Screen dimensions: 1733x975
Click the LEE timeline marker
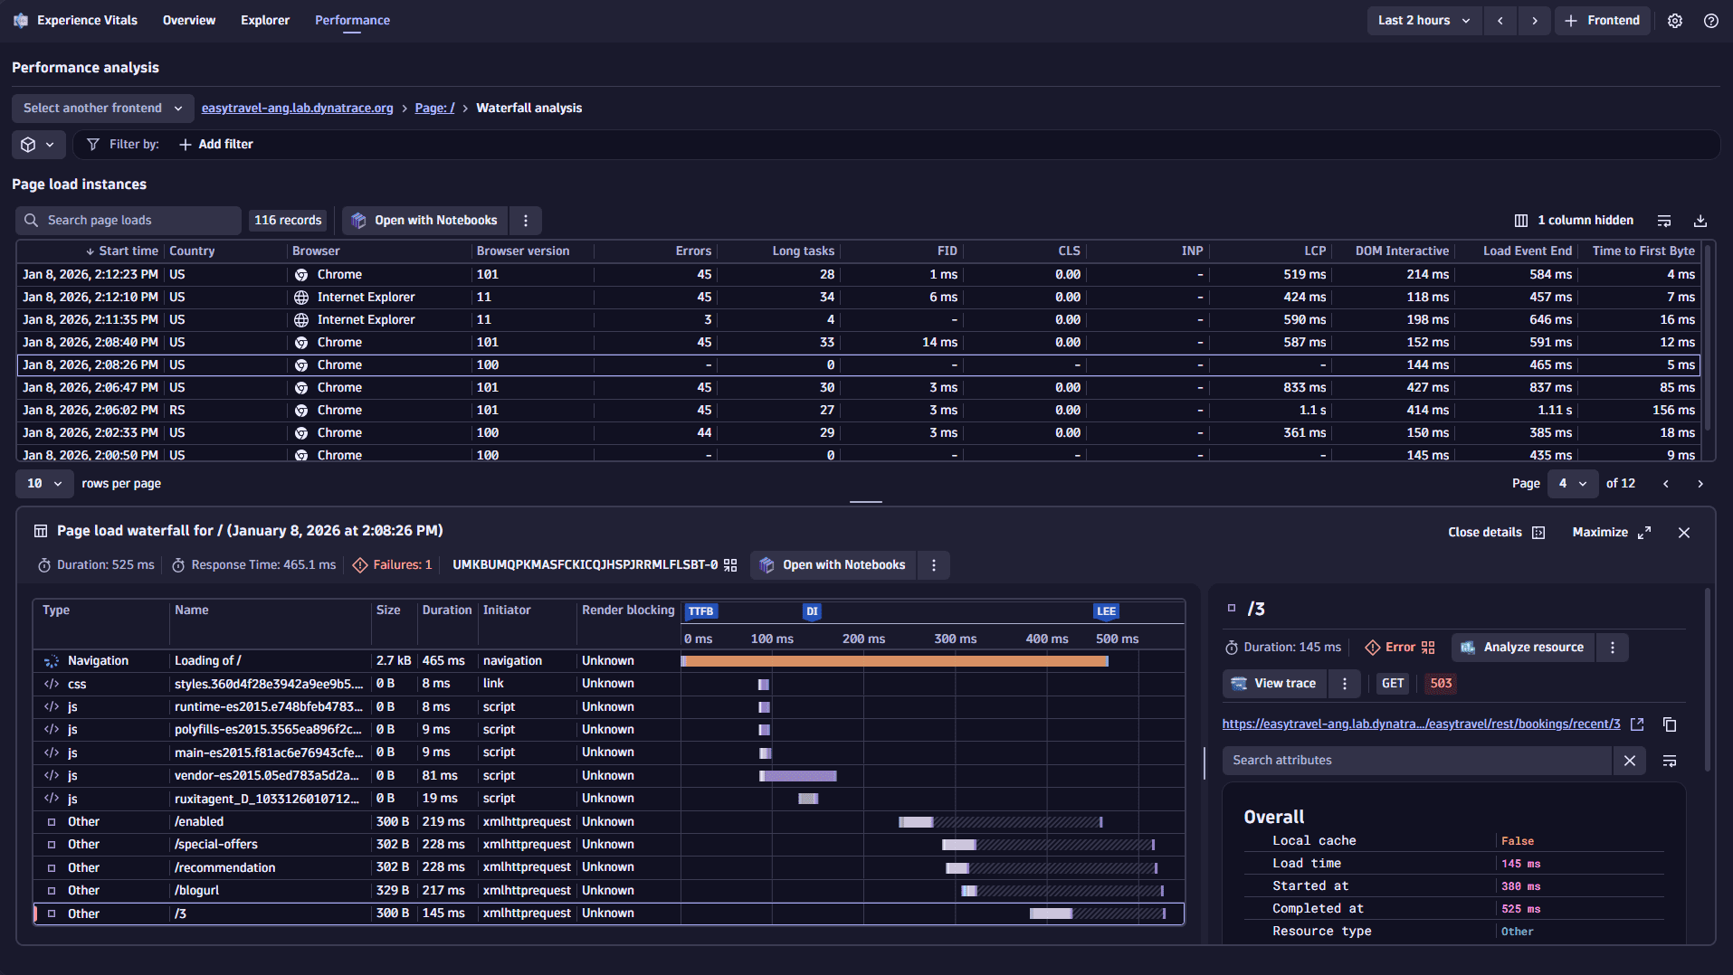[1106, 611]
